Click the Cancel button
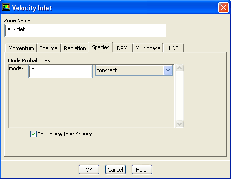This screenshot has height=179, width=231. coord(115,170)
